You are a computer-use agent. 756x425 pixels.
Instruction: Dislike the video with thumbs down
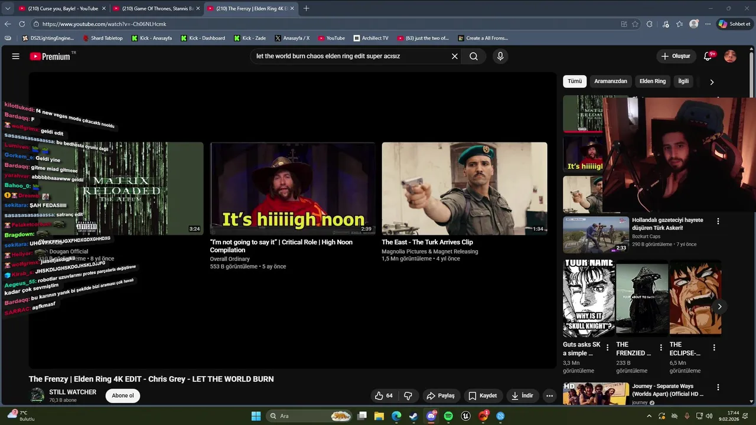coord(408,395)
